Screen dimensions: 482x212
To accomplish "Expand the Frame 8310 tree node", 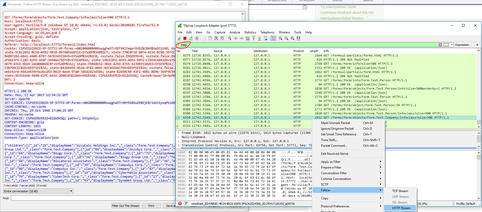I will coord(178,133).
